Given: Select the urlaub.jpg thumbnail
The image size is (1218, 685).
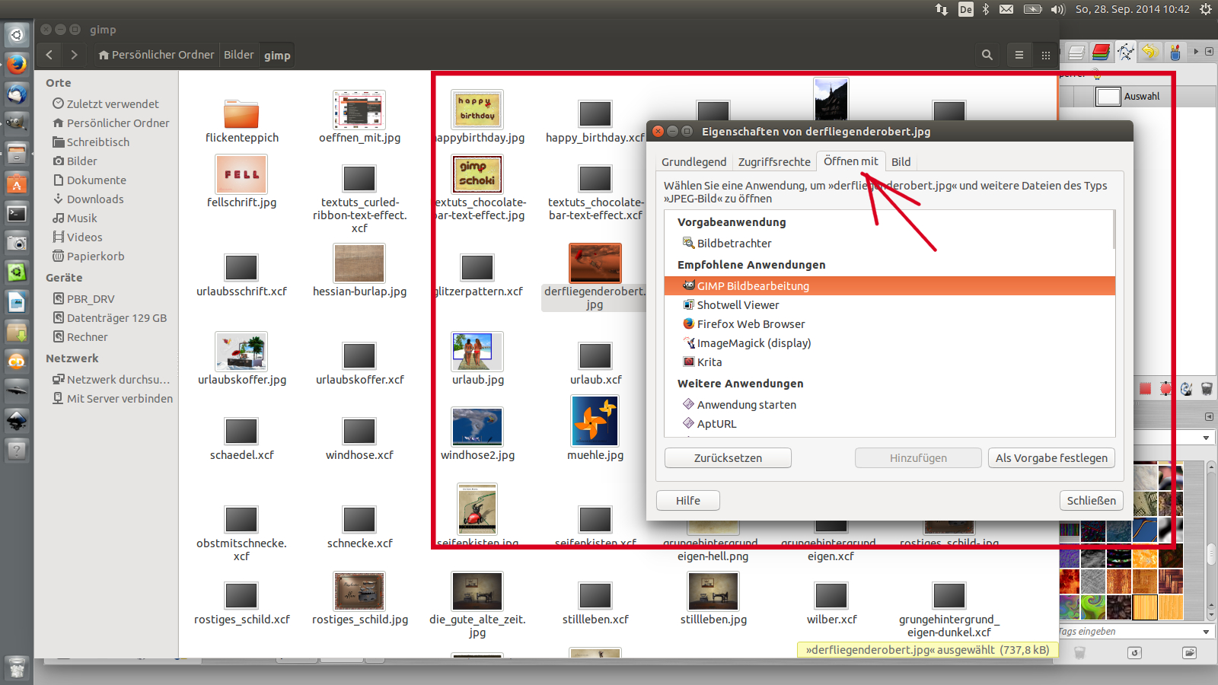Looking at the screenshot, I should (477, 351).
